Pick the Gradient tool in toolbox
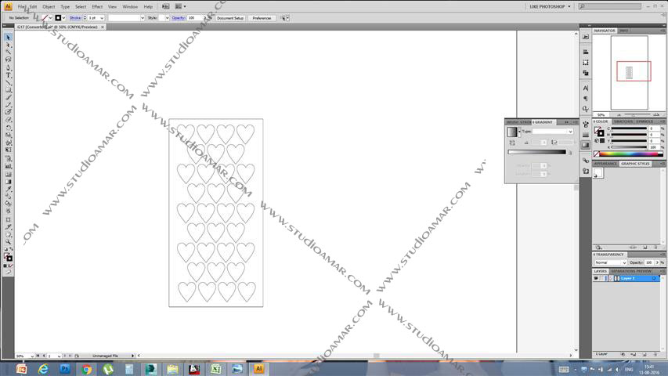The height and width of the screenshot is (376, 668). point(8,182)
